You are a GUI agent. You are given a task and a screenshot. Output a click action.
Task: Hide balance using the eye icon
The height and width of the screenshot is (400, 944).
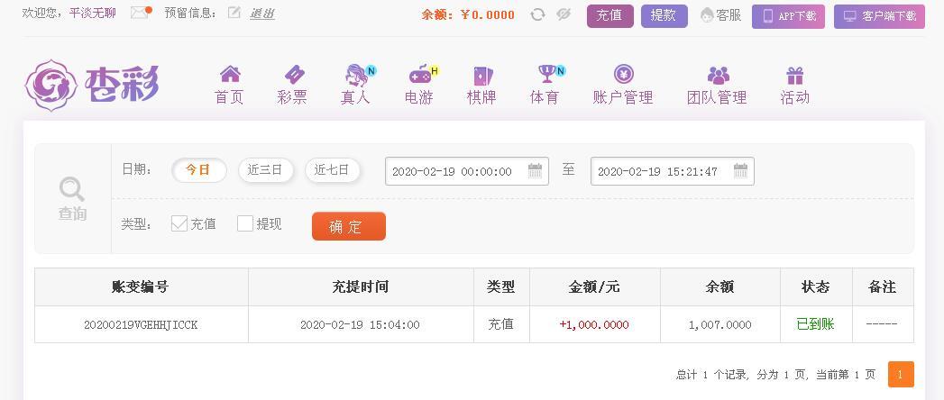(564, 14)
